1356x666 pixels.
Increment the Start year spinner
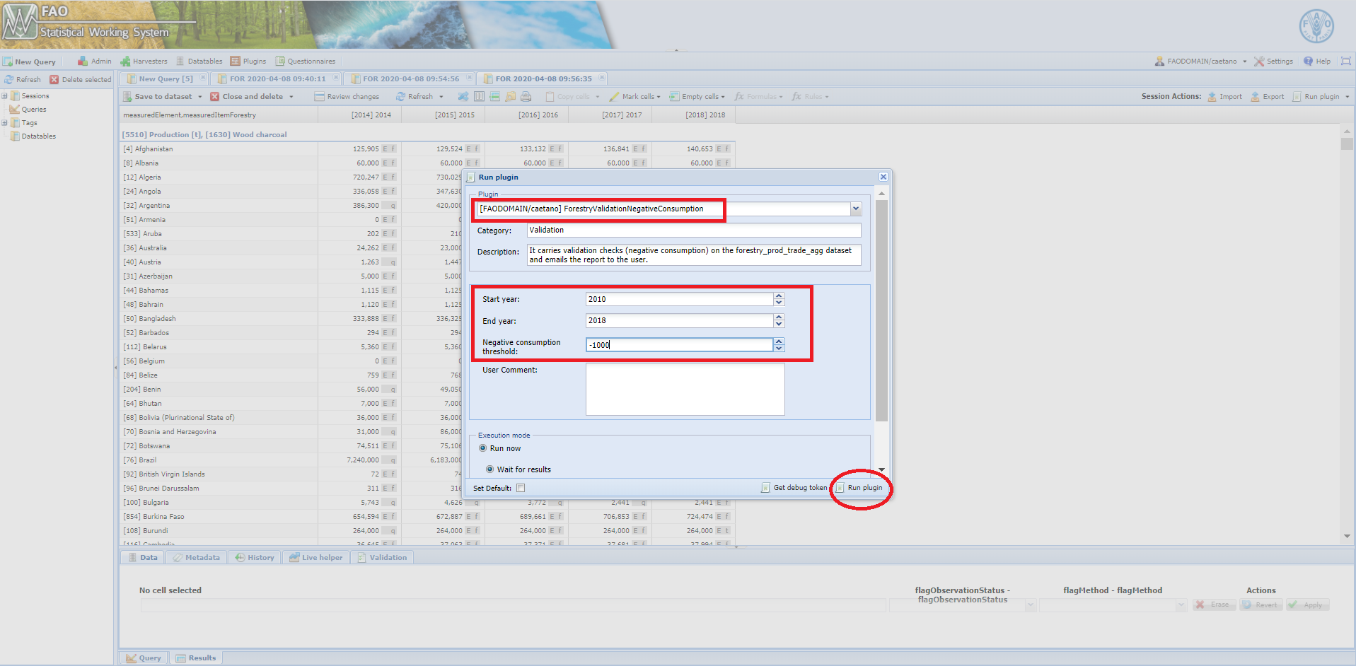pyautogui.click(x=779, y=296)
